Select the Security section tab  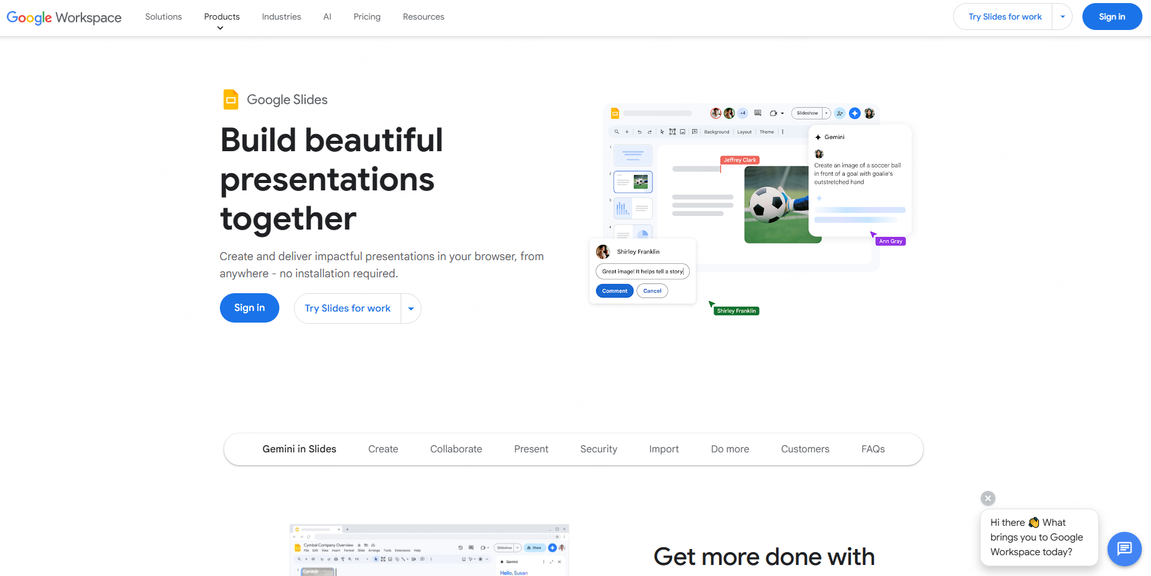click(x=598, y=449)
